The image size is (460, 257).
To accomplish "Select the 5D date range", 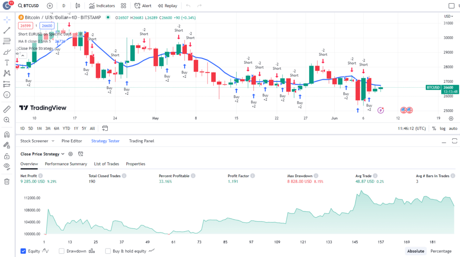I will click(31, 128).
